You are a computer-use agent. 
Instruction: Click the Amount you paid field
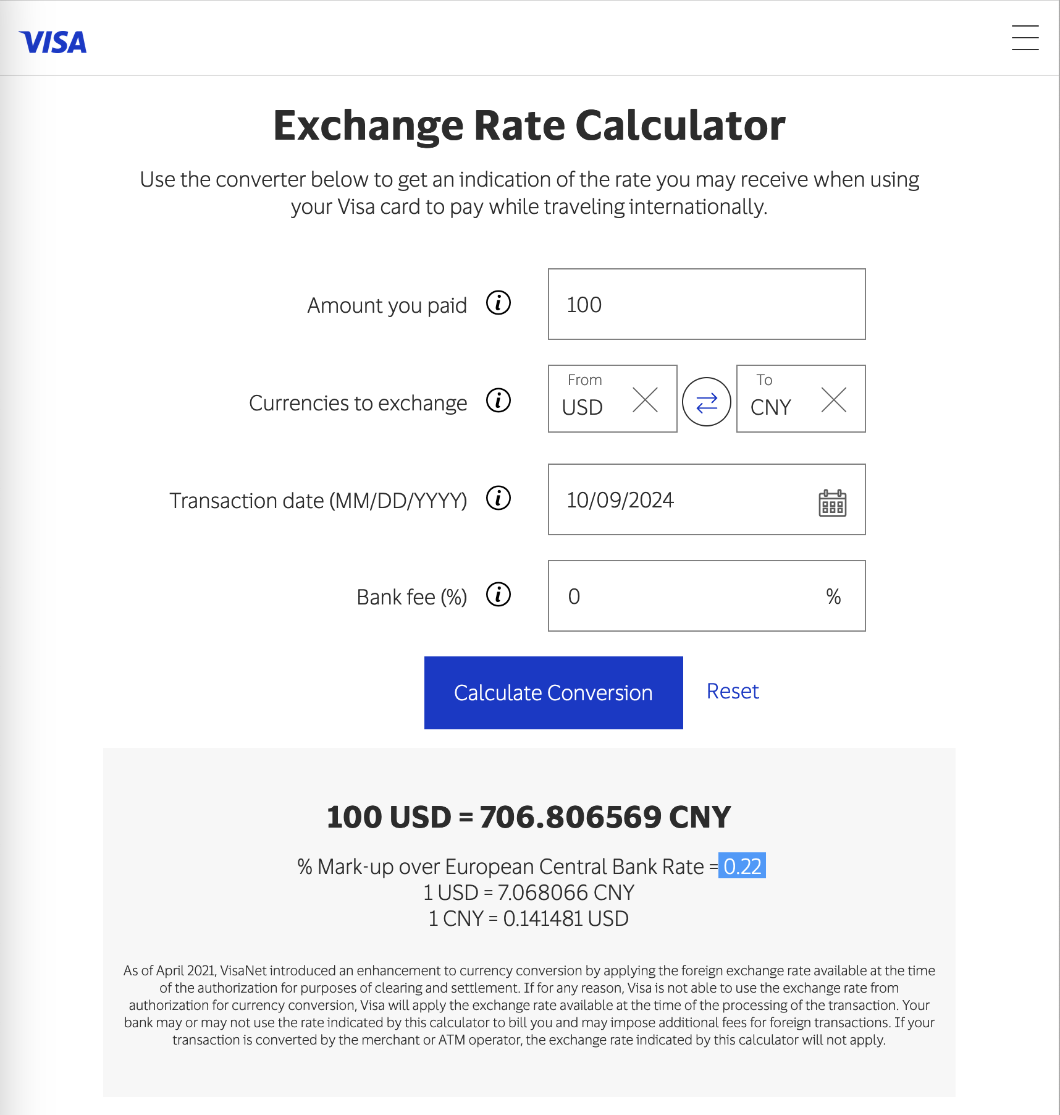[x=706, y=304]
